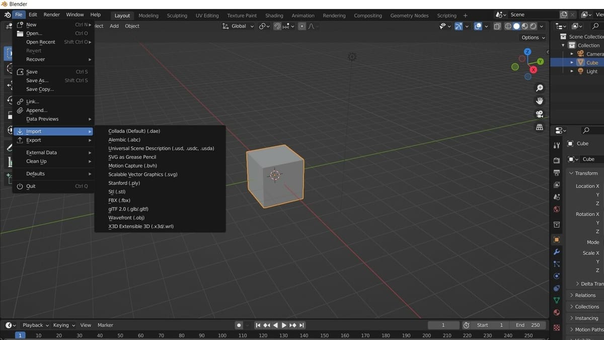Screen dimensions: 604x340
Task: Switch to the Sculpting workspace tab
Action: click(177, 16)
